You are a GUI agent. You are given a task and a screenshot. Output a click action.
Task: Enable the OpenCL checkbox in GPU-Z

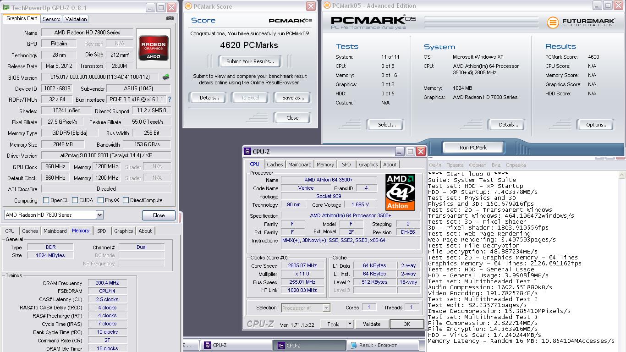click(46, 200)
